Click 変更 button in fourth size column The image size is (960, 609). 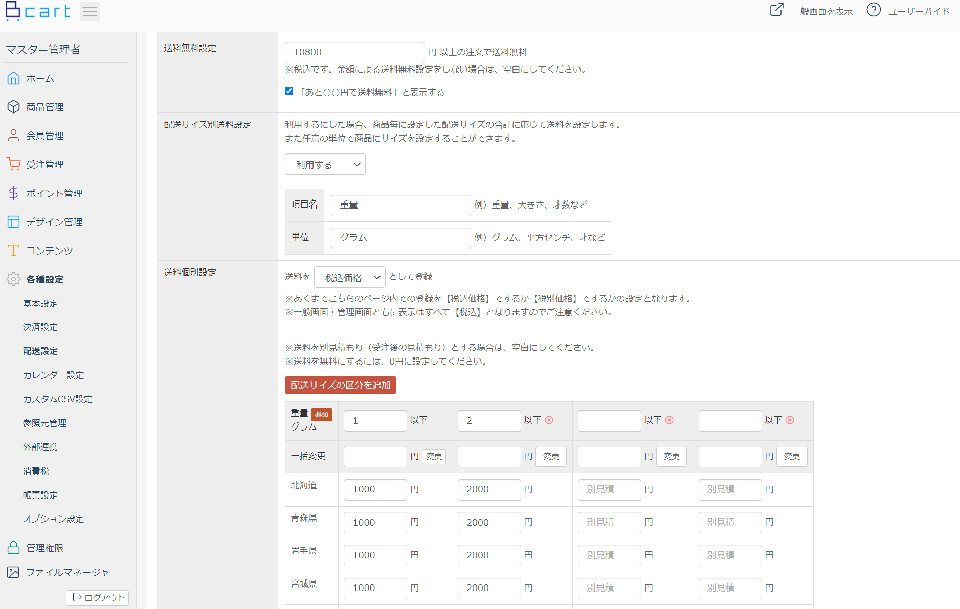tap(792, 456)
